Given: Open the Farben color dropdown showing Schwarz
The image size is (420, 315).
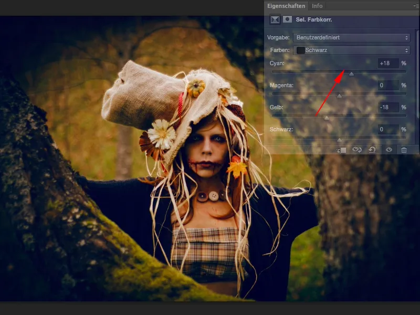Looking at the screenshot, I should click(351, 50).
